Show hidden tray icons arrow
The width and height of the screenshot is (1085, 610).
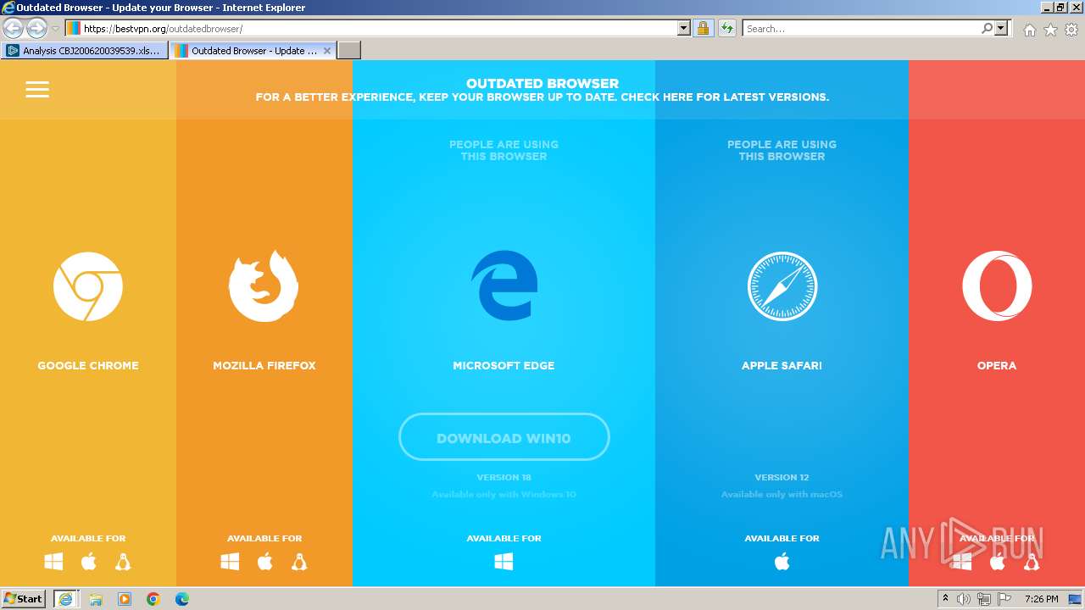945,599
